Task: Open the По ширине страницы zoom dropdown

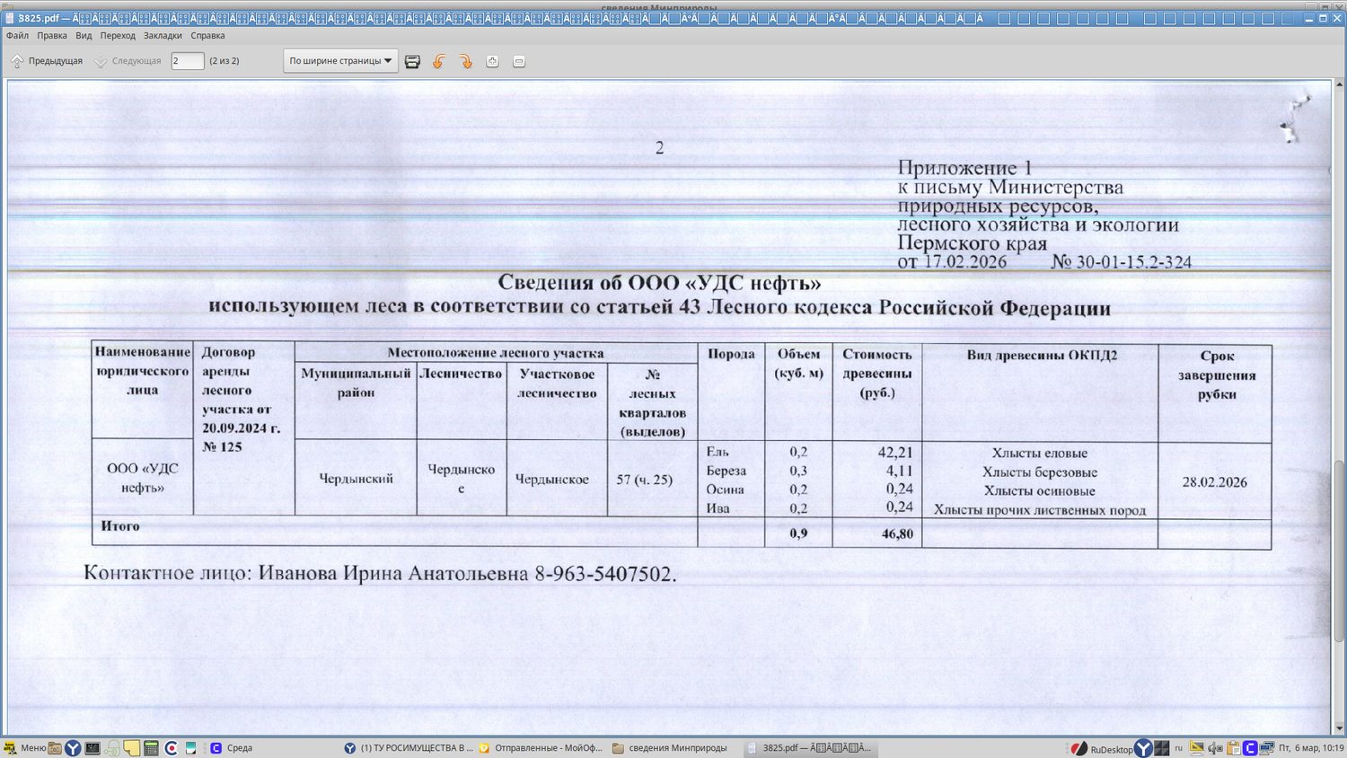Action: (341, 61)
